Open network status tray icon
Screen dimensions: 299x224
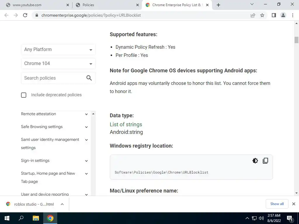[x=254, y=218]
